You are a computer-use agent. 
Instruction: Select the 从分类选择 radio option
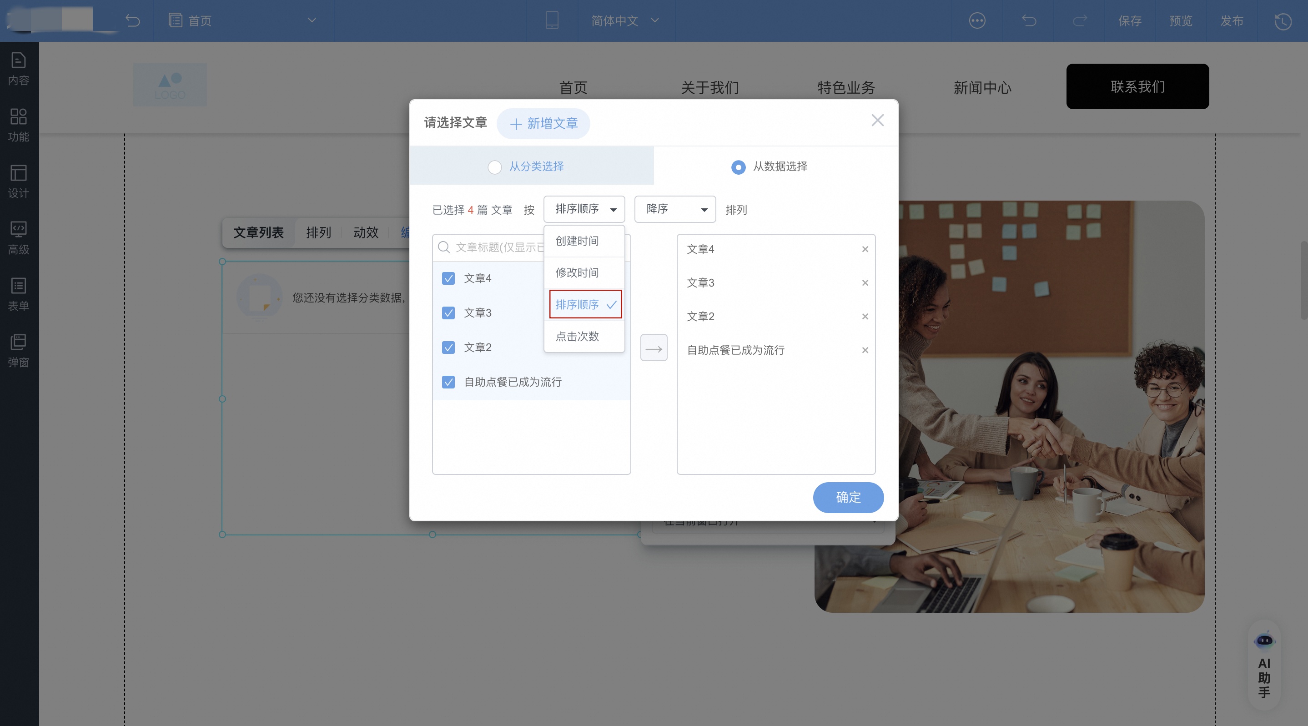pos(494,167)
